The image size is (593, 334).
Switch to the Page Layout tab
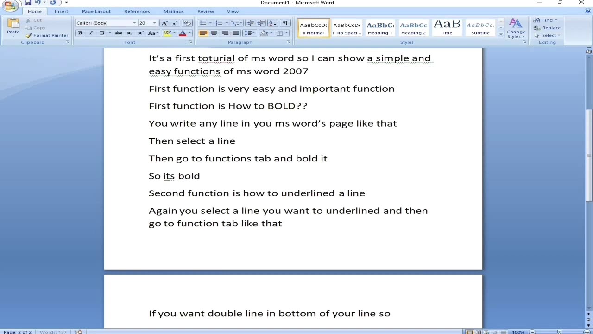pyautogui.click(x=96, y=11)
